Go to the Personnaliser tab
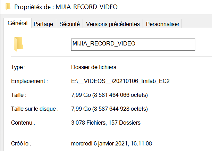The image size is (212, 151). tap(162, 24)
